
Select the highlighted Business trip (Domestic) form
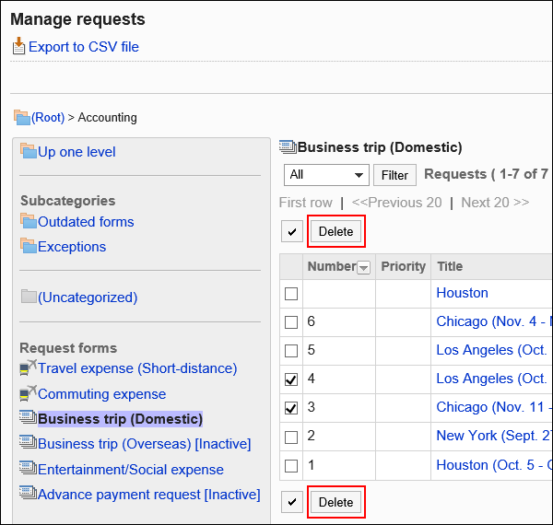click(x=120, y=419)
